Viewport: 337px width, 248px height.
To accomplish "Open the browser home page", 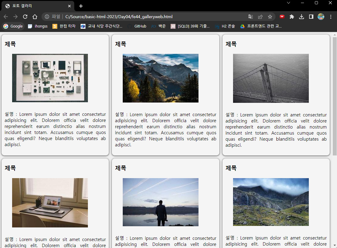I will click(x=35, y=17).
